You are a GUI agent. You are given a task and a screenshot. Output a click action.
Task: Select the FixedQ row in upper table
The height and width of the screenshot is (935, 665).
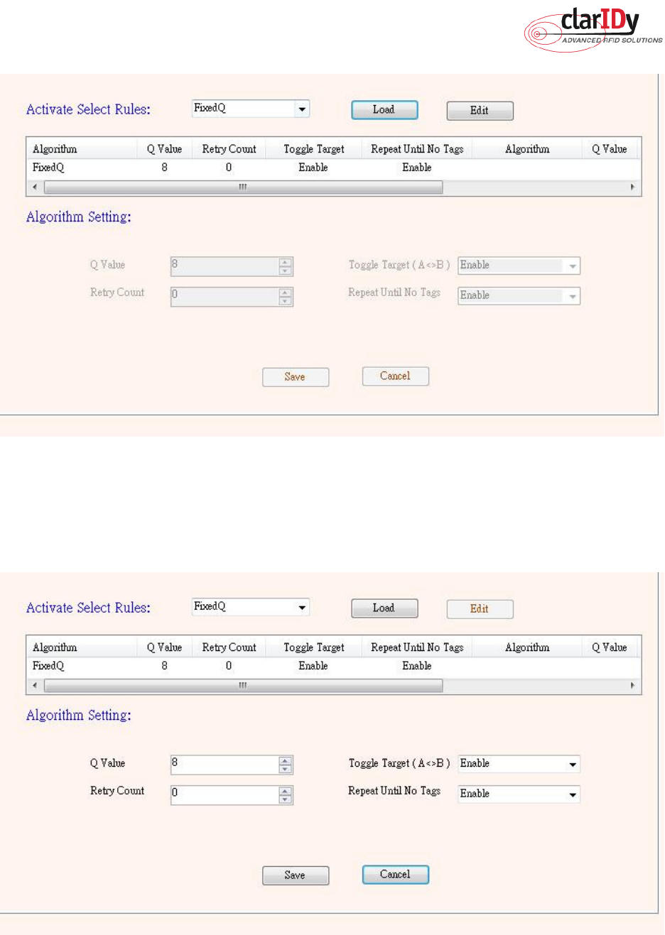tap(333, 168)
